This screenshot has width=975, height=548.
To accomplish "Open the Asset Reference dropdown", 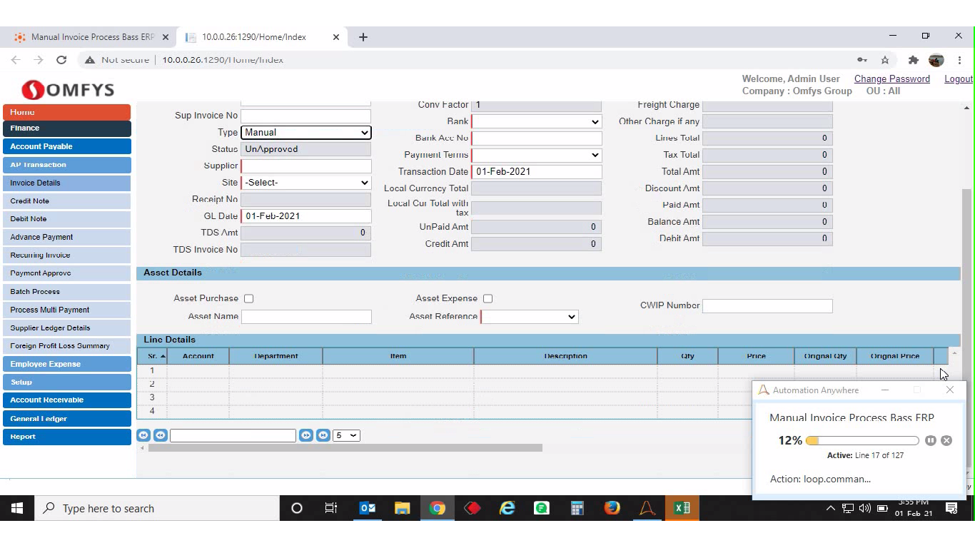I will pyautogui.click(x=530, y=317).
